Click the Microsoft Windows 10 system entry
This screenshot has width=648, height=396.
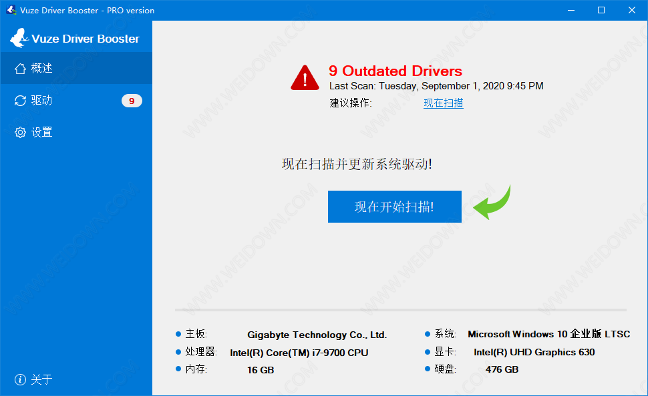tap(548, 334)
